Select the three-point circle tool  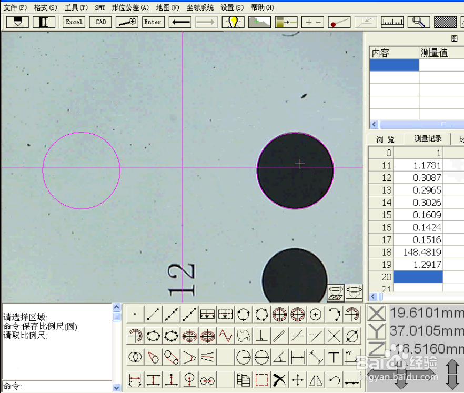pos(243,314)
